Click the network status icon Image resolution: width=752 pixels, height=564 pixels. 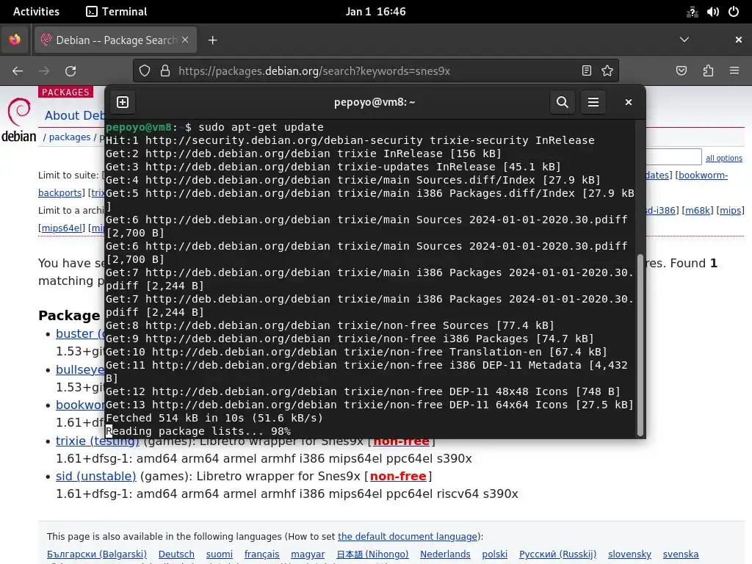tap(692, 12)
